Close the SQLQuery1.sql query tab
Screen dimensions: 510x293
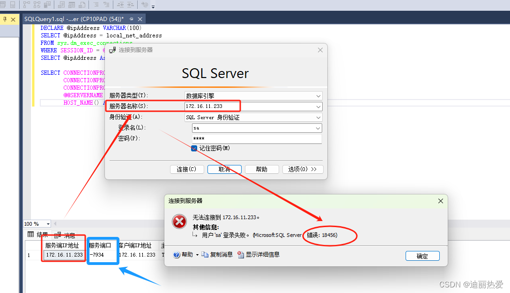(x=140, y=19)
